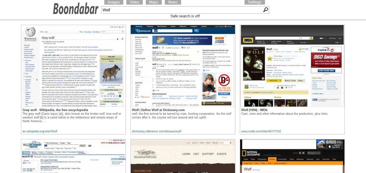Image resolution: width=366 pixels, height=173 pixels.
Task: Follow en.wikipedia.org/wiki/Wolf URL link
Action: pos(40,131)
